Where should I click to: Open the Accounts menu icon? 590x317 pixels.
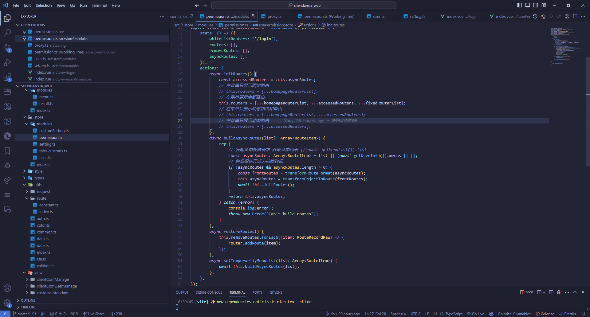pos(7,288)
